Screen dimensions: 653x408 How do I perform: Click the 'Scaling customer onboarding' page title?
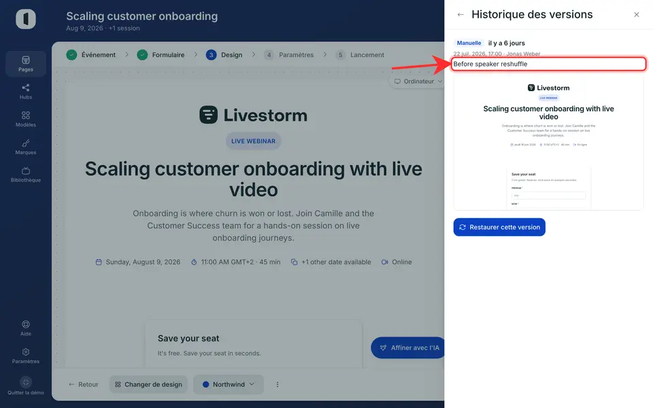(x=142, y=16)
